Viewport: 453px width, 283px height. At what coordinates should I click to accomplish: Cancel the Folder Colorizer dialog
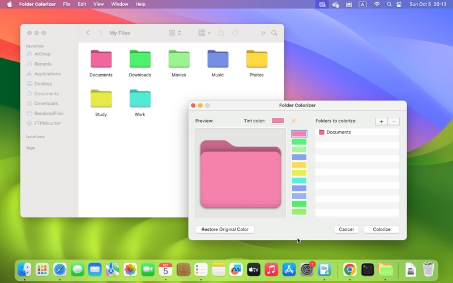point(346,229)
